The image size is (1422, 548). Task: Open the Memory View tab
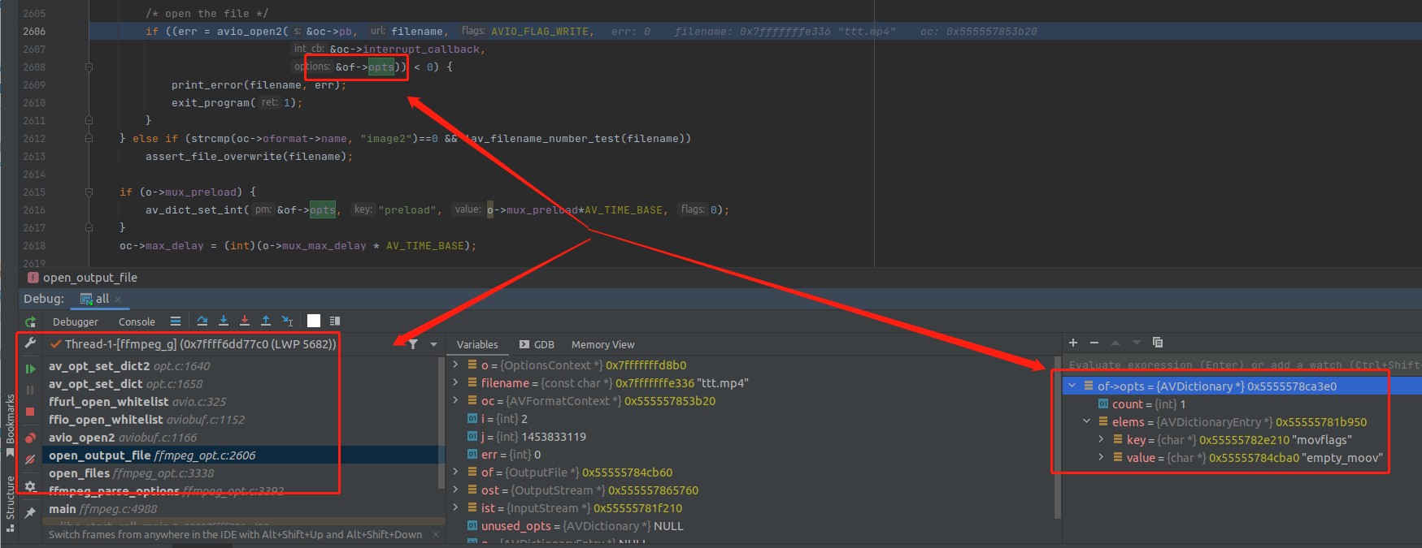[x=602, y=345]
